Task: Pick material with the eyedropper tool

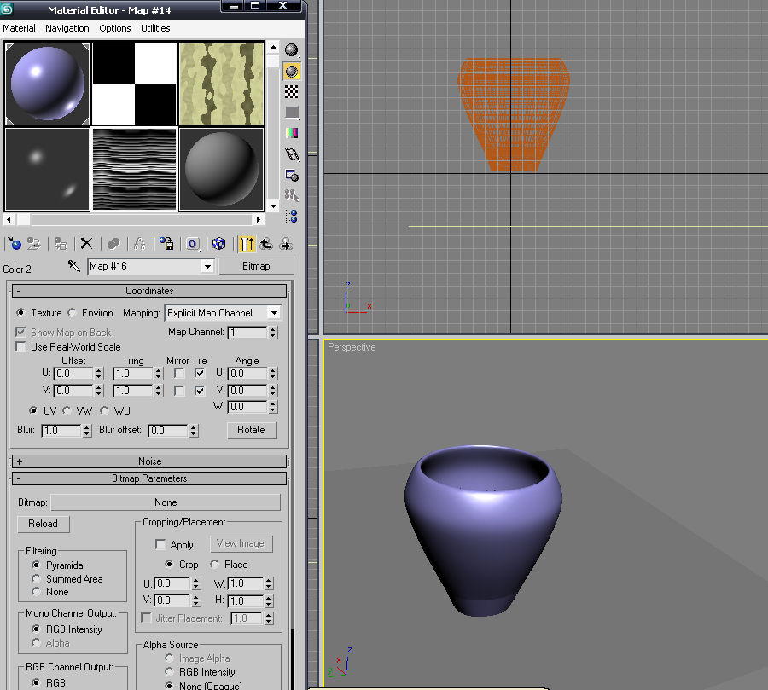Action: (74, 266)
